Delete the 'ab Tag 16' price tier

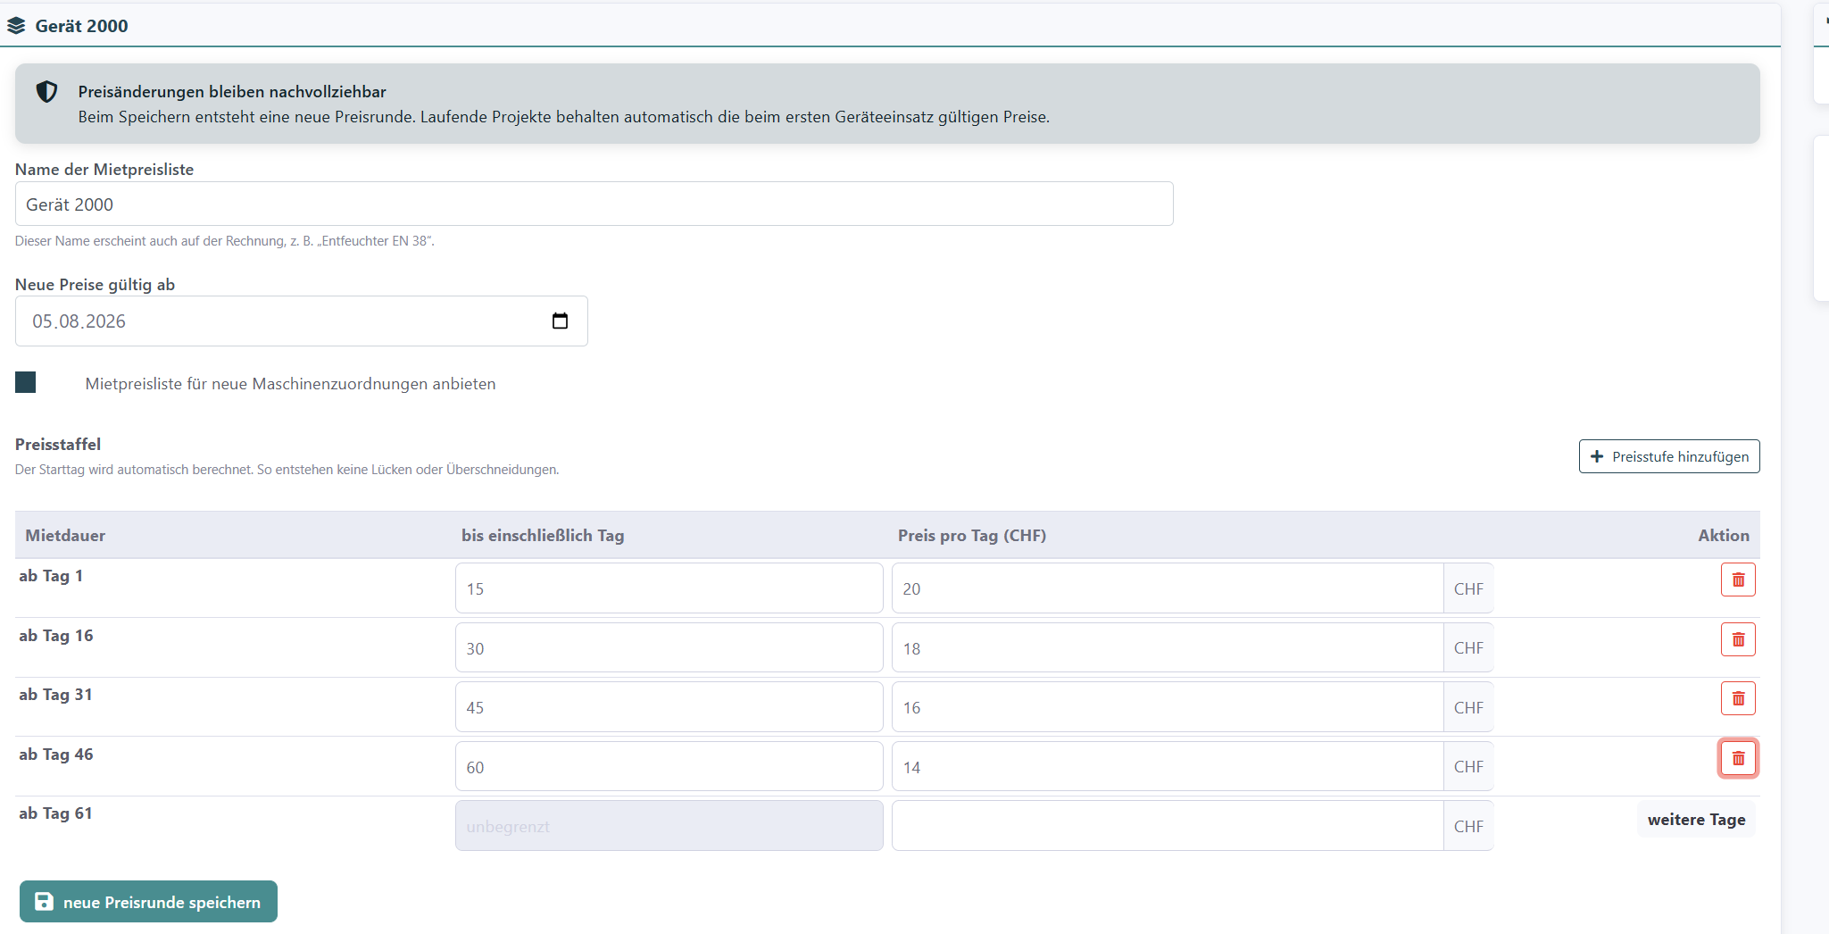(x=1738, y=639)
